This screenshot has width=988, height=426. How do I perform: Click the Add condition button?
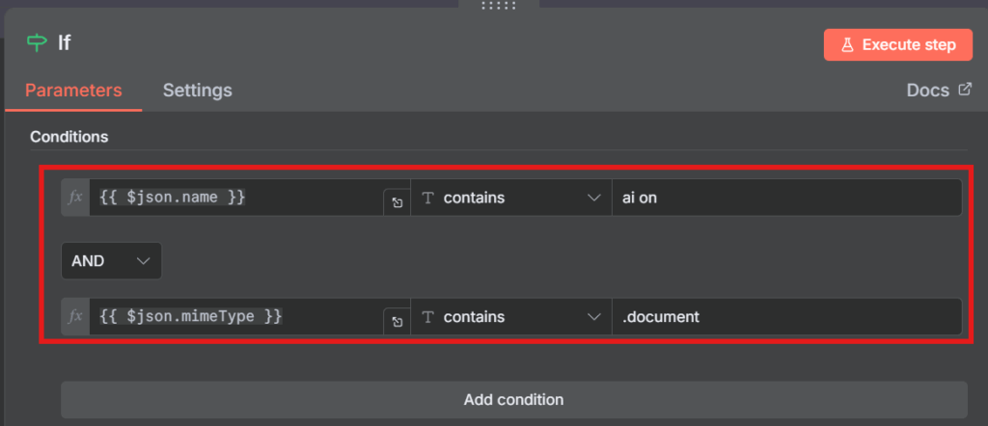click(513, 399)
